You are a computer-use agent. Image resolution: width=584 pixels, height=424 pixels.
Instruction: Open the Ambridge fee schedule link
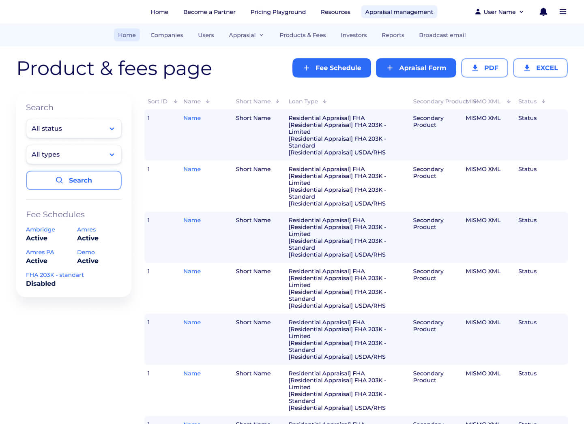(41, 229)
